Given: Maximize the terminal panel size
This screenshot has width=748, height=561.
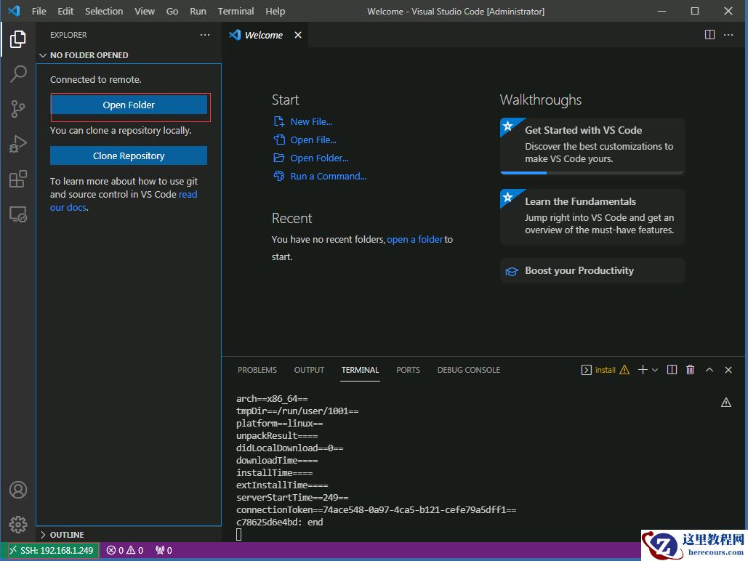Looking at the screenshot, I should (x=709, y=370).
